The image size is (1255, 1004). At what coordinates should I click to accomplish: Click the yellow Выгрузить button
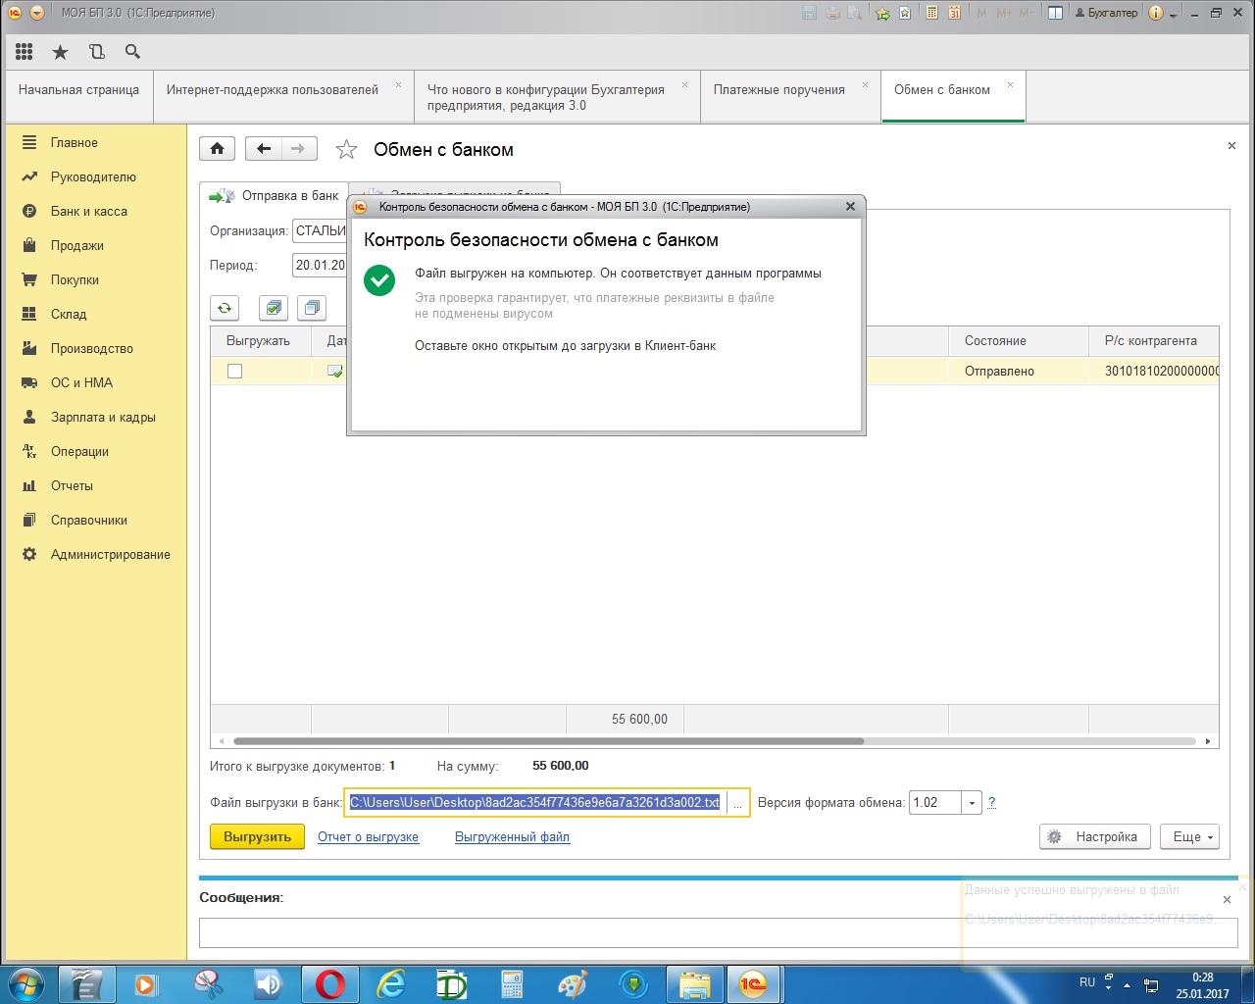[x=257, y=836]
